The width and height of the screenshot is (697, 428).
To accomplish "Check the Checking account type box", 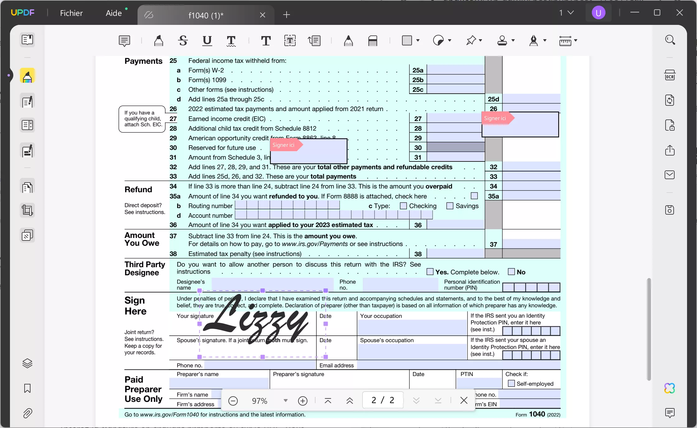I will pos(403,206).
